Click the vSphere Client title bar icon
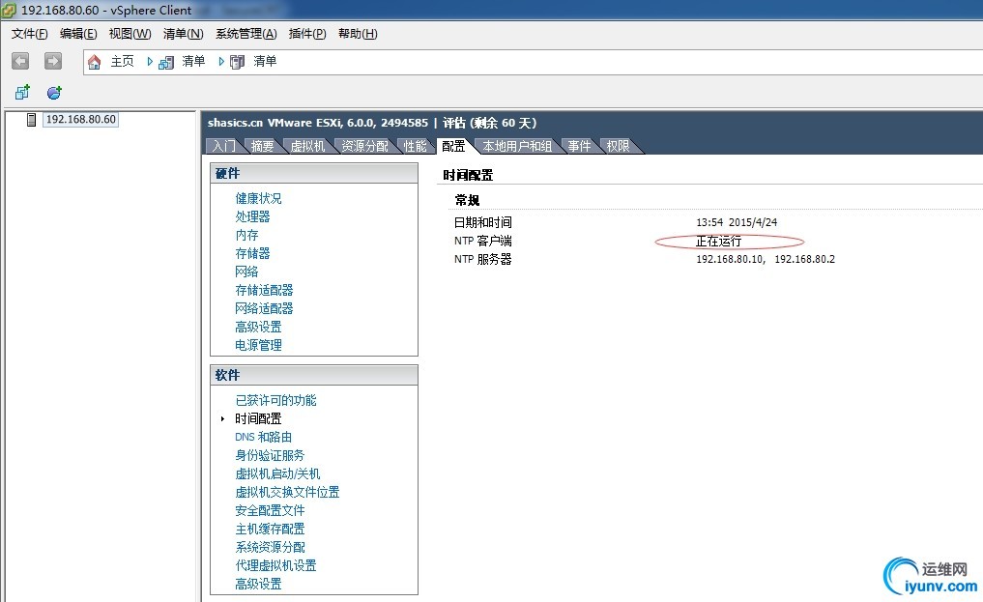Screen dimensions: 983x602 click(9, 10)
